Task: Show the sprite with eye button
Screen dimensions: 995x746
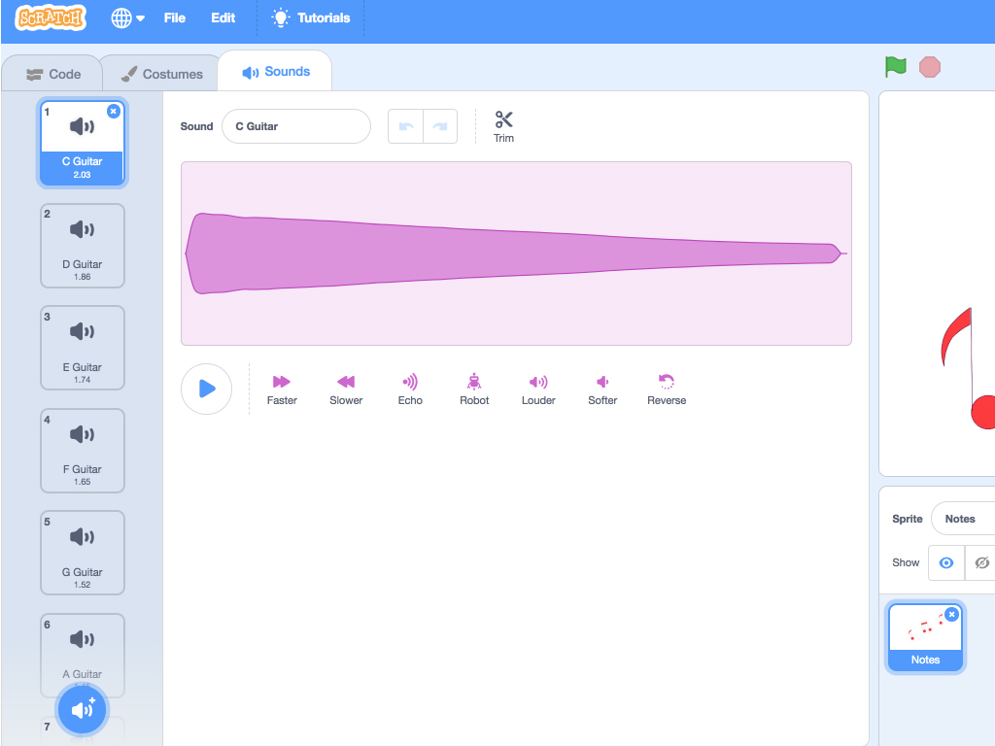Action: click(x=946, y=562)
